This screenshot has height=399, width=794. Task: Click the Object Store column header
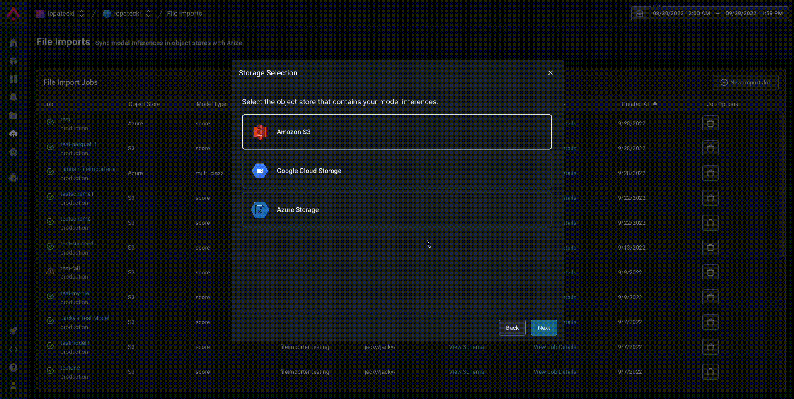tap(144, 104)
